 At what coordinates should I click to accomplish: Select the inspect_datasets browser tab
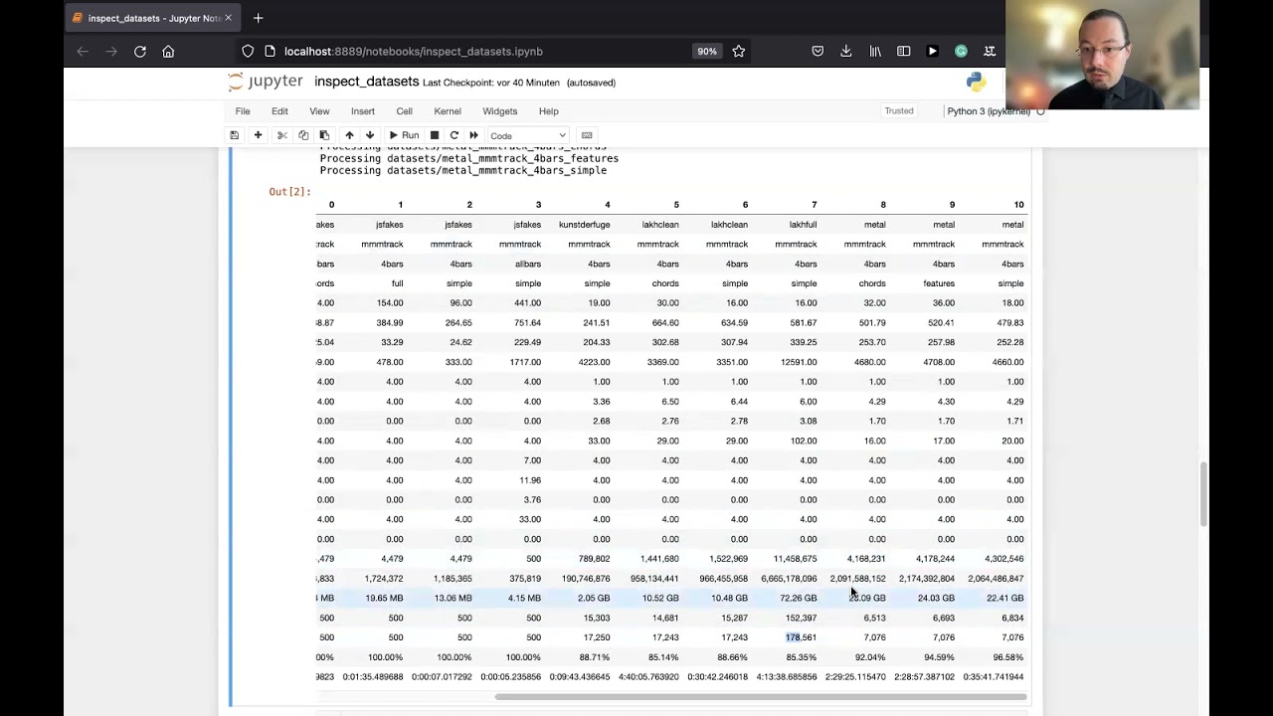click(x=152, y=18)
